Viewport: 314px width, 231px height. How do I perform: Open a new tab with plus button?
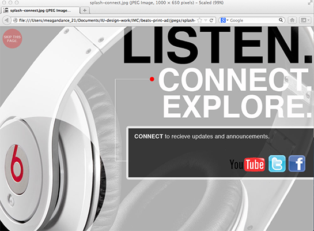[85, 10]
